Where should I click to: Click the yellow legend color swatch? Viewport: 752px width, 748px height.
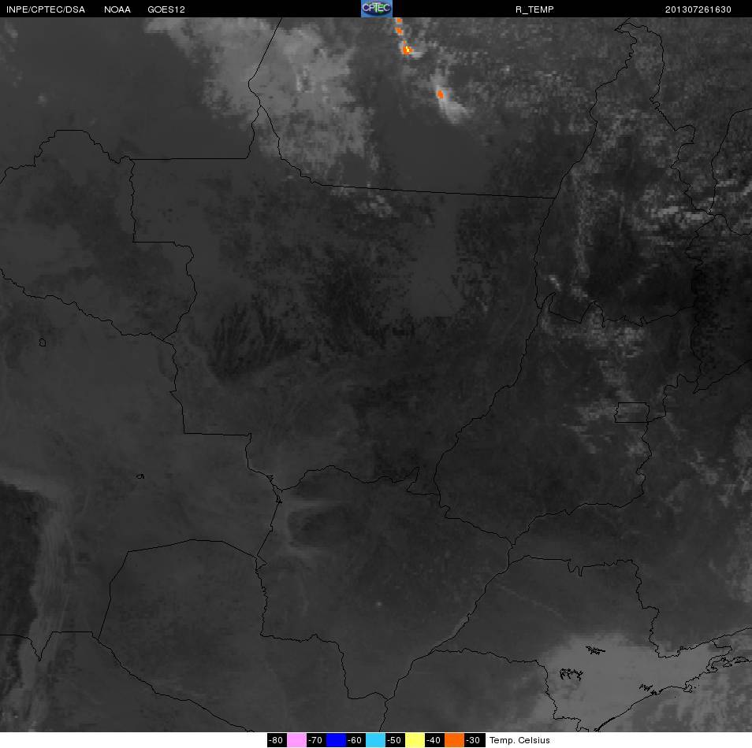pos(415,740)
